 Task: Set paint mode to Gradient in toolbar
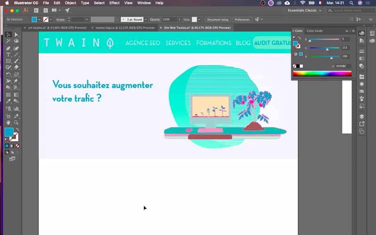[x=12, y=146]
